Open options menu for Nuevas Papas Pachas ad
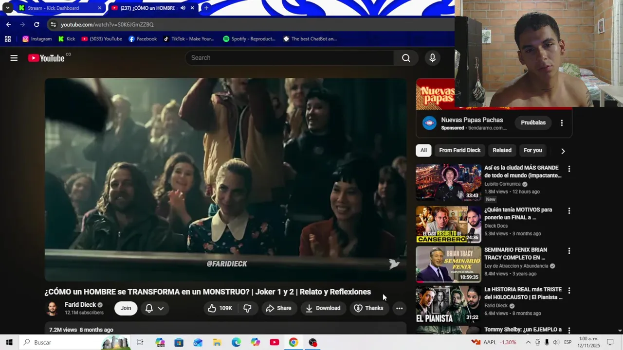 point(562,123)
